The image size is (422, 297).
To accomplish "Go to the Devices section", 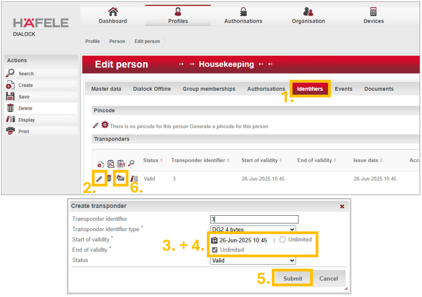I will [373, 16].
